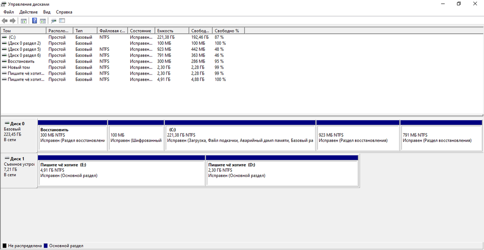Screen dimensions: 484x250
Task: Open the Справка menu
Action: point(64,12)
